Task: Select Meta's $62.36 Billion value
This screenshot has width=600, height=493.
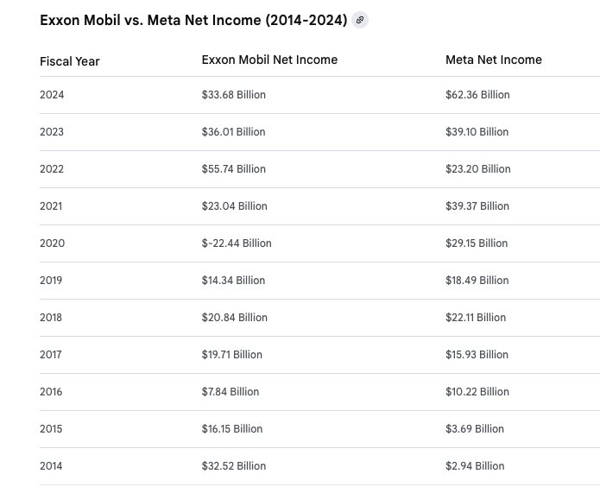Action: tap(477, 95)
